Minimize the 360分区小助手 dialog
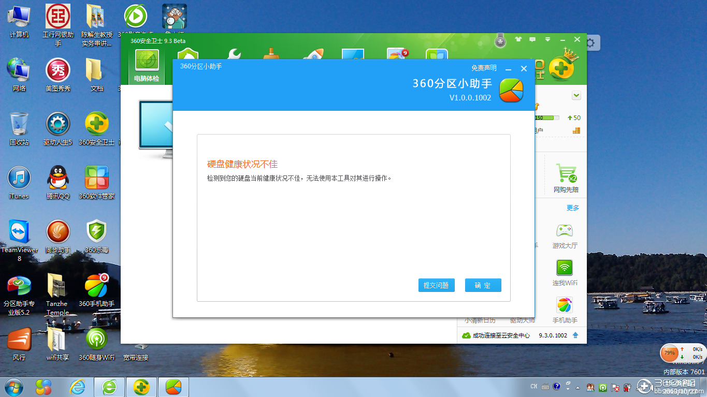 click(509, 69)
